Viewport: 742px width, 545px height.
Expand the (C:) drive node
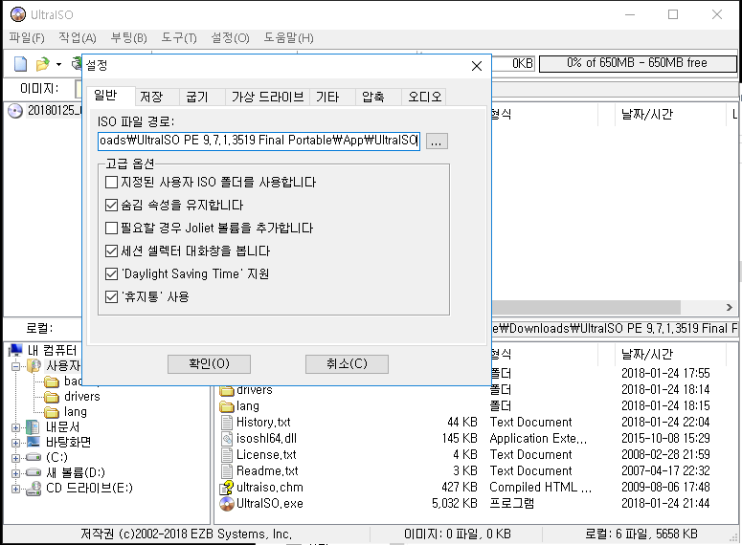pos(15,458)
